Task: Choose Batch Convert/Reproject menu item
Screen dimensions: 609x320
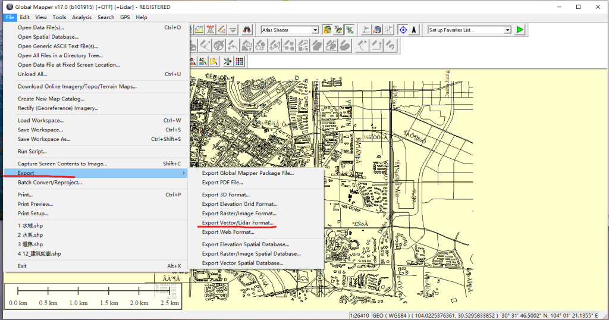Action: 50,183
